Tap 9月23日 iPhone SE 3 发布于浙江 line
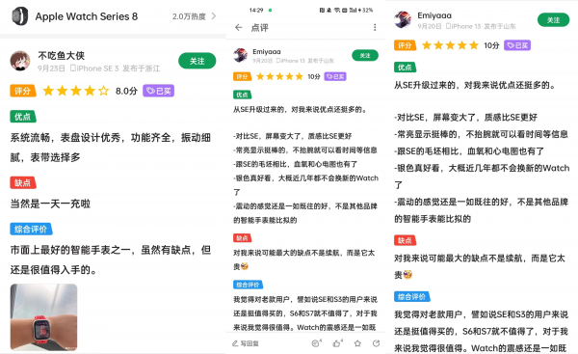Image resolution: width=578 pixels, height=354 pixels. [x=99, y=68]
